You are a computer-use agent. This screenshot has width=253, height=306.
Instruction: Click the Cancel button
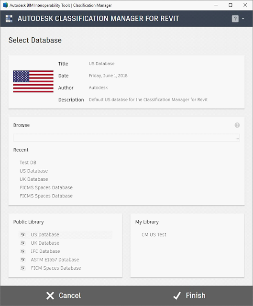(64, 295)
